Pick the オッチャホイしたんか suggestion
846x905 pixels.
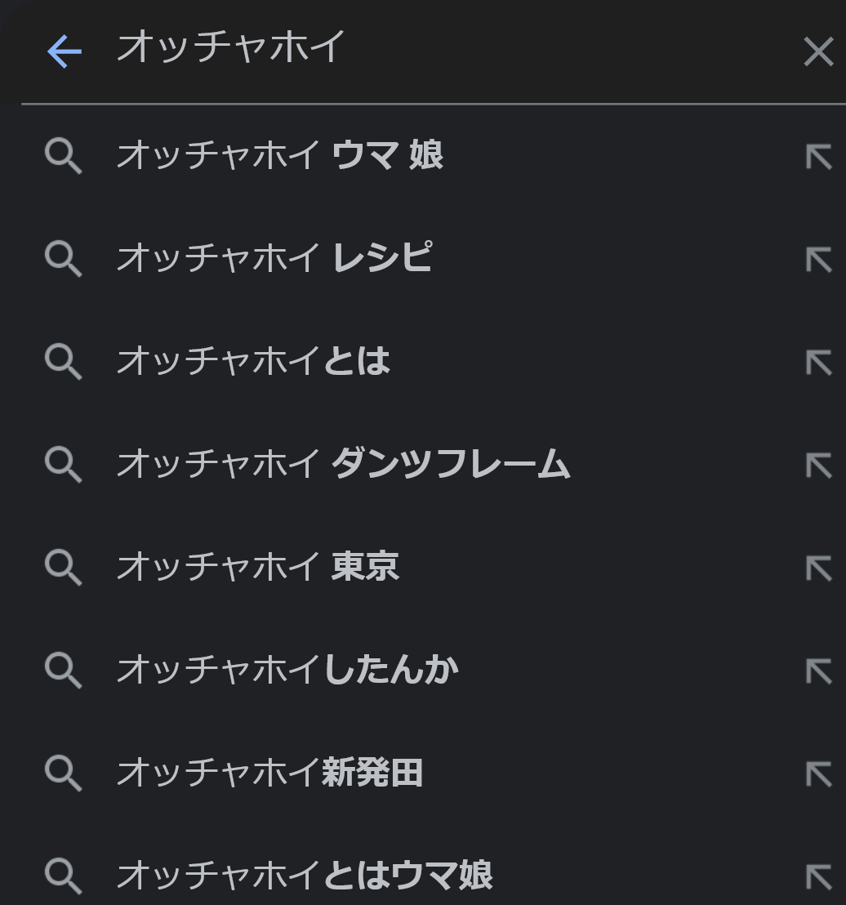click(287, 670)
